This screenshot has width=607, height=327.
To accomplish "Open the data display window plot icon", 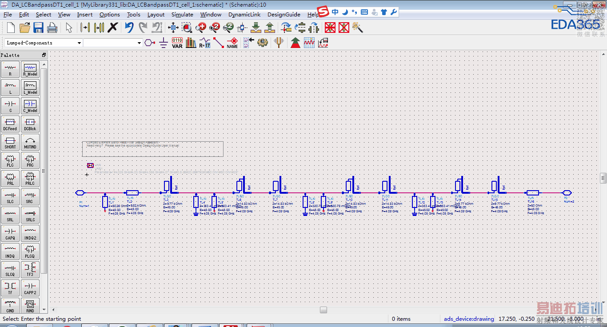I will [x=309, y=43].
